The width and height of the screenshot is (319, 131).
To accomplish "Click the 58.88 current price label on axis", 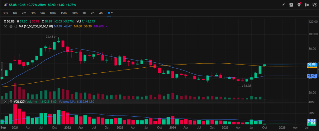I will click(312, 64).
